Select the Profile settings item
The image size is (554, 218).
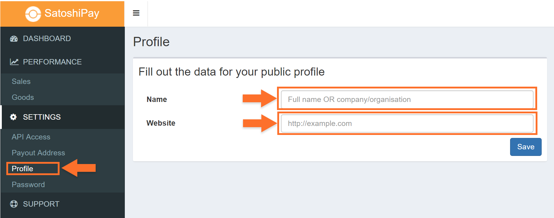pos(23,169)
